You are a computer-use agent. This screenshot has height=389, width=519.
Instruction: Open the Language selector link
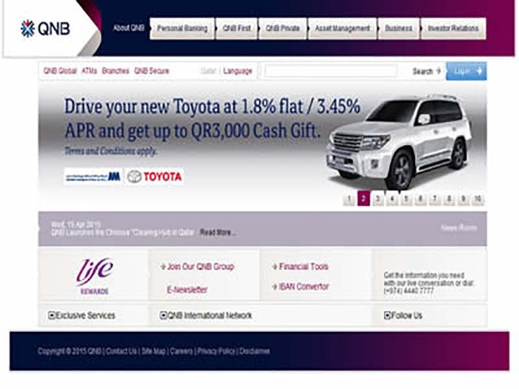coord(237,71)
